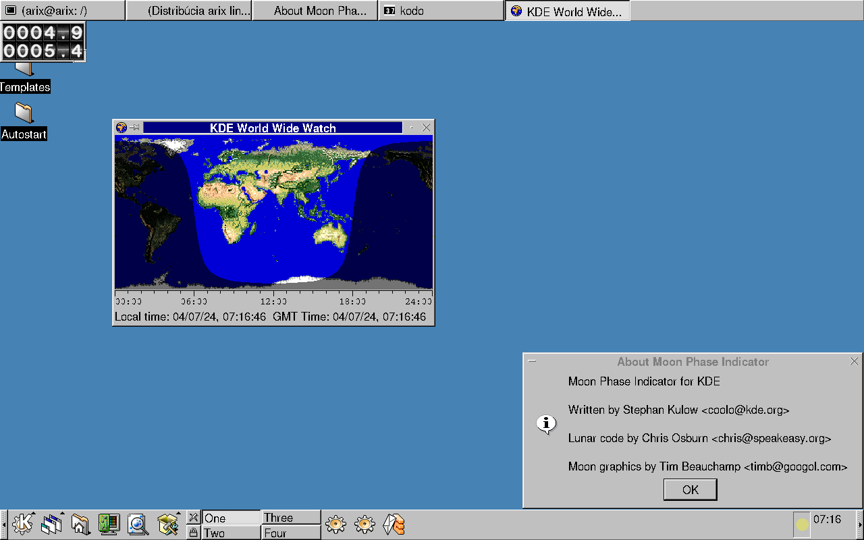Click the logout X button on panel
The image size is (864, 540).
(x=194, y=518)
